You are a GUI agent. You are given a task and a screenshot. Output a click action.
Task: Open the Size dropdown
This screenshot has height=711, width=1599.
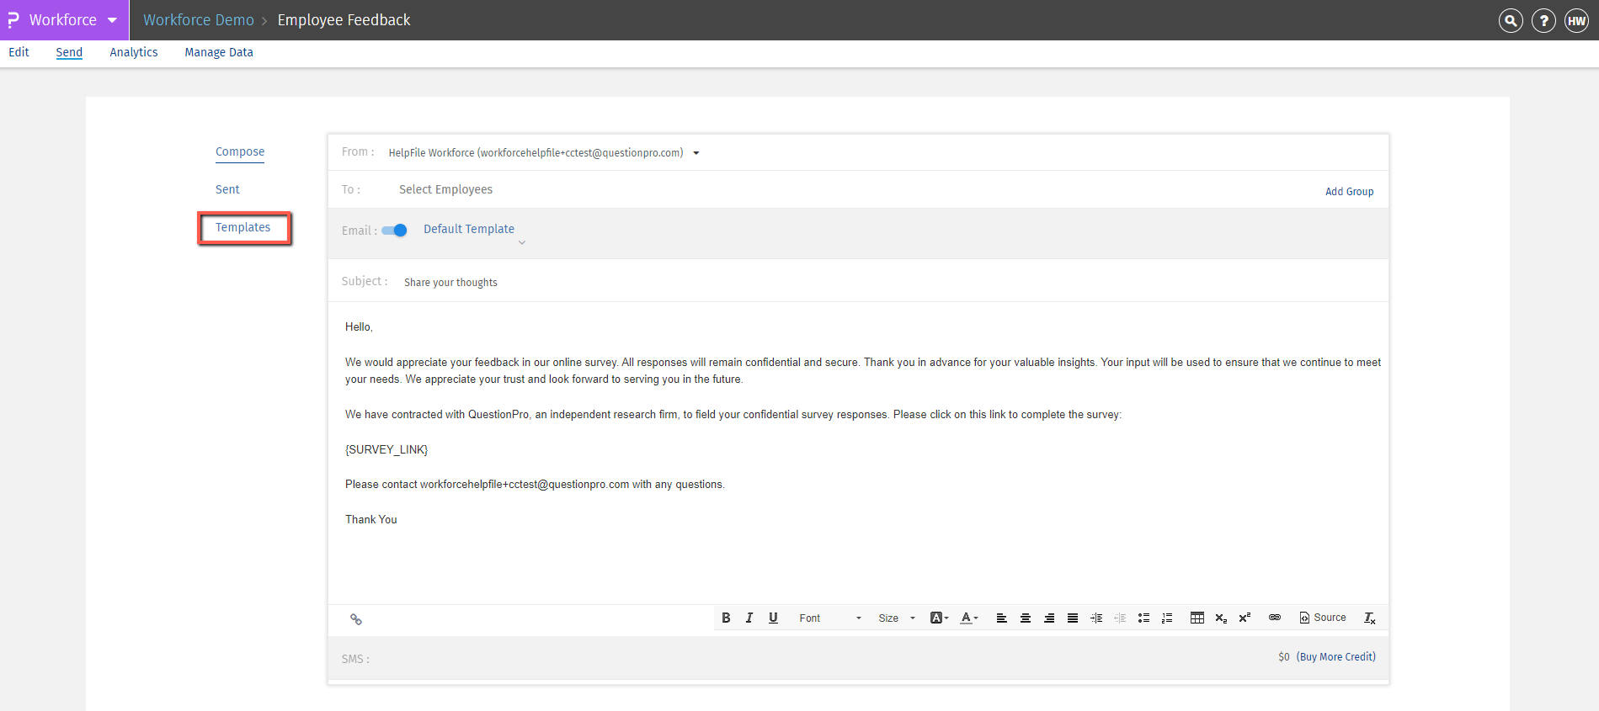tap(897, 618)
